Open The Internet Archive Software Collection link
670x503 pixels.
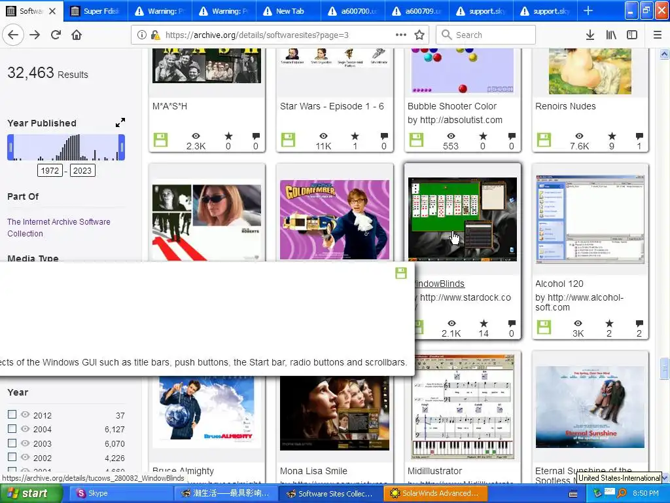point(58,227)
